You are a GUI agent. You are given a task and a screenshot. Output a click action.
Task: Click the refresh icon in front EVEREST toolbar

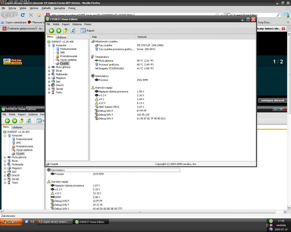tap(73, 31)
